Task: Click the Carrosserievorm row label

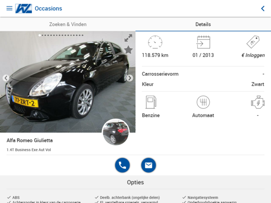Action: [160, 74]
